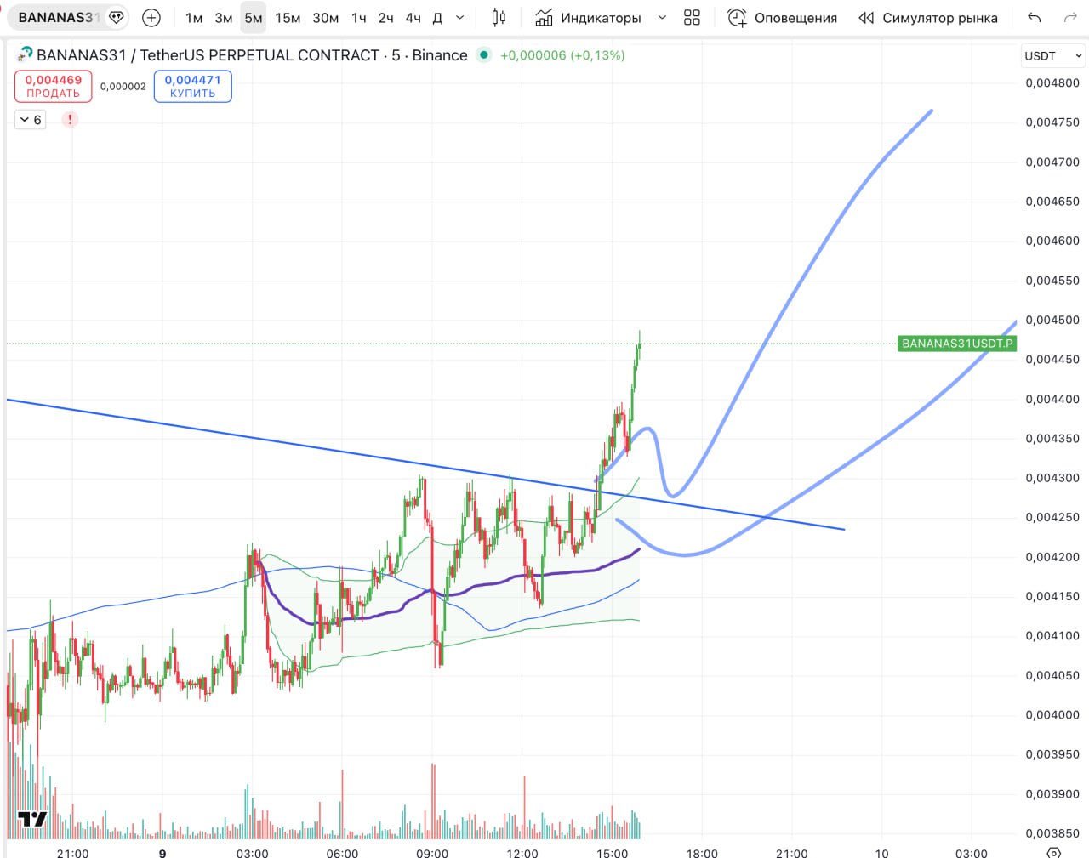
Task: Click the date label 10 on time axis
Action: (881, 853)
